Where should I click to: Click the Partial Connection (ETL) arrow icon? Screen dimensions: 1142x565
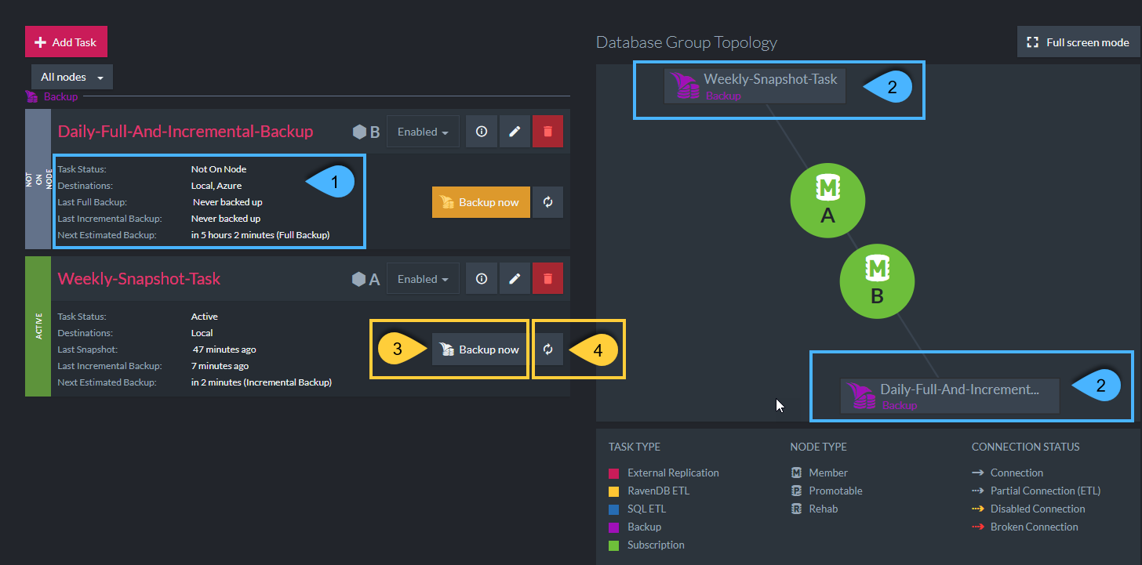pos(977,491)
